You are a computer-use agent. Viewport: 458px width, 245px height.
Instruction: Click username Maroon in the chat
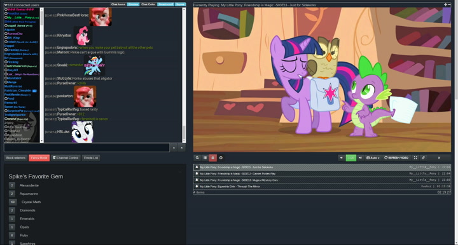(63, 52)
